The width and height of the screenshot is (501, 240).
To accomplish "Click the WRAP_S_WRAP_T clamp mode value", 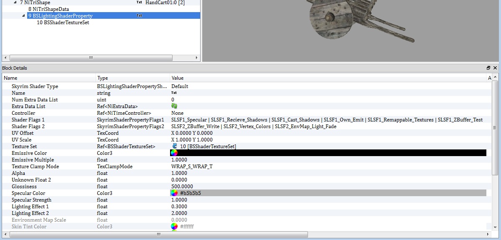I will pos(192,167).
